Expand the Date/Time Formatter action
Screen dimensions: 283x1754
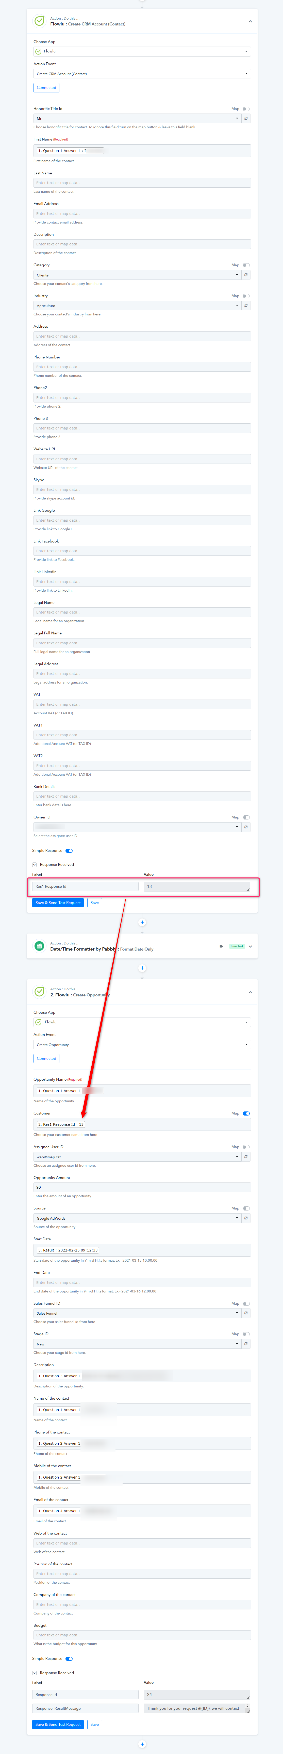pos(251,946)
